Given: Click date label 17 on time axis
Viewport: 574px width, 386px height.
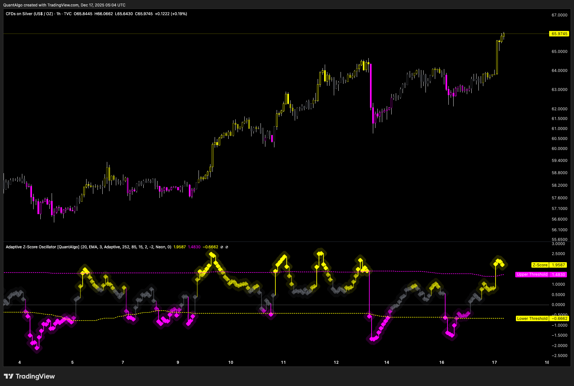Looking at the screenshot, I should (x=494, y=362).
